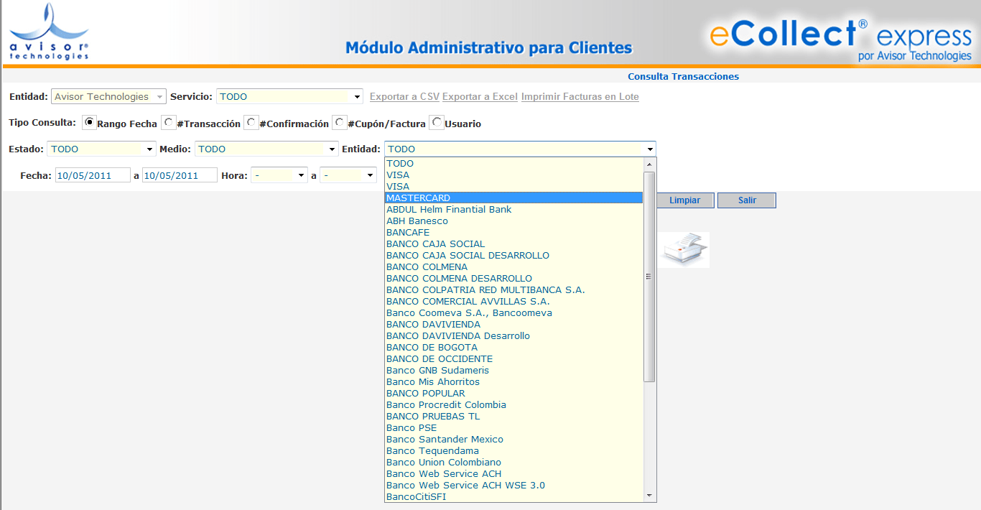The height and width of the screenshot is (510, 981).
Task: Select BANCO COLMENA DESARROLLO option
Action: coord(514,278)
